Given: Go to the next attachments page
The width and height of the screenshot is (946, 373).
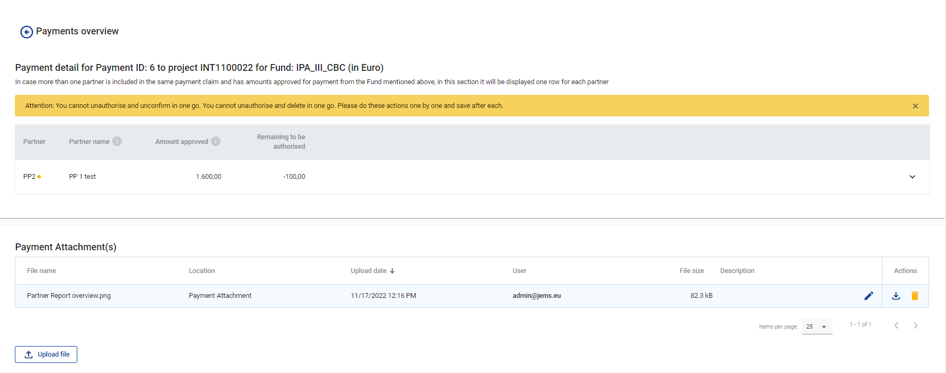Looking at the screenshot, I should 915,325.
